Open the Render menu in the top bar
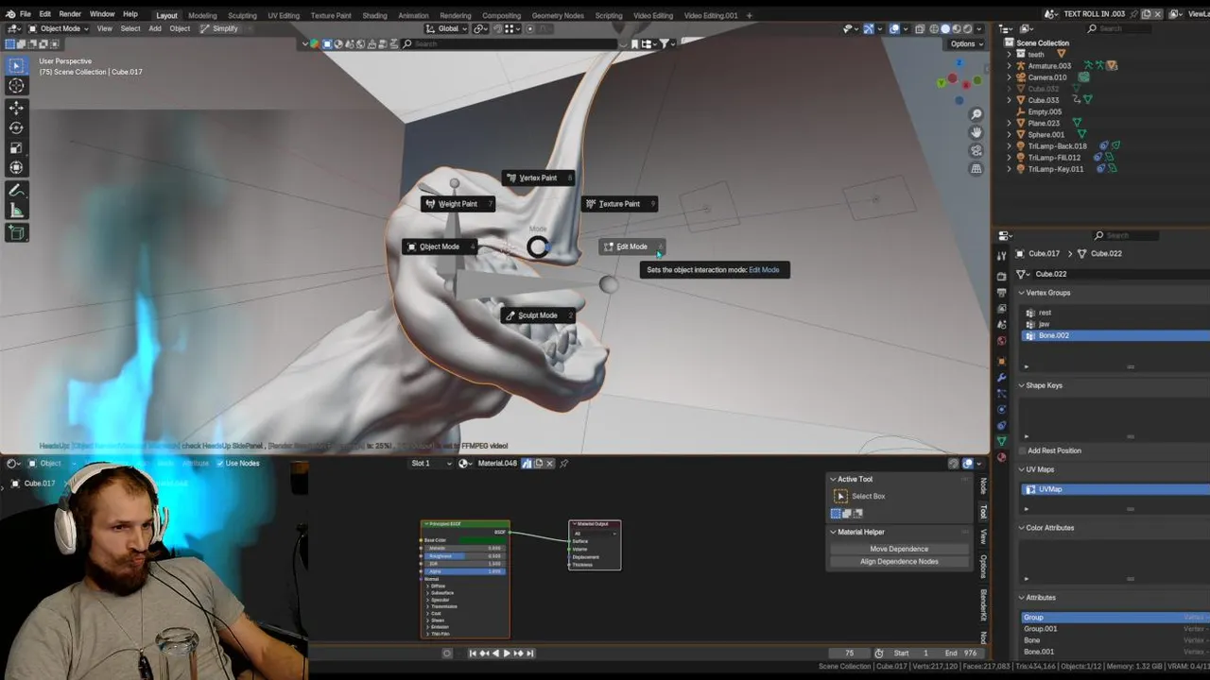Viewport: 1210px width, 680px height. 70,14
